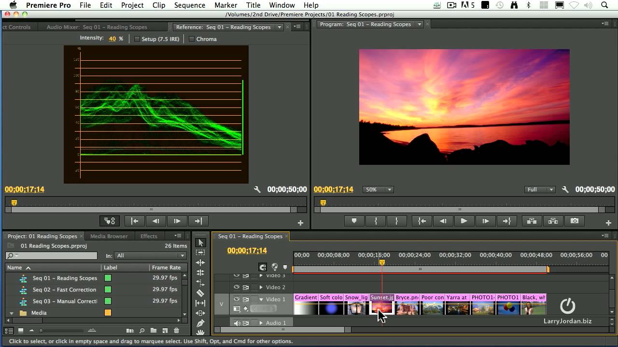The height and width of the screenshot is (347, 618).
Task: Click Automate to Sequence icon
Action: [130, 331]
